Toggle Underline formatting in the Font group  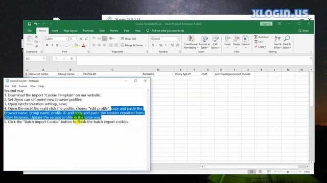click(57, 45)
